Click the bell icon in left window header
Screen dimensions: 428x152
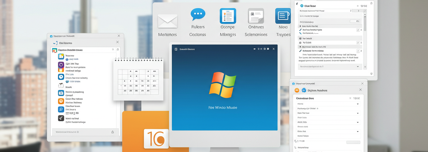click(118, 50)
